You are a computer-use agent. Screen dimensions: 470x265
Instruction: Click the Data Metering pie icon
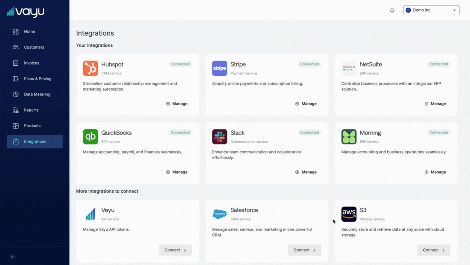tap(16, 94)
